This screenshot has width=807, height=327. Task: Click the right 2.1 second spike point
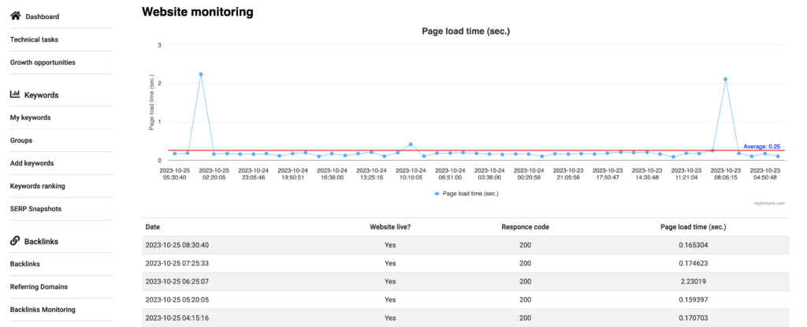click(726, 80)
